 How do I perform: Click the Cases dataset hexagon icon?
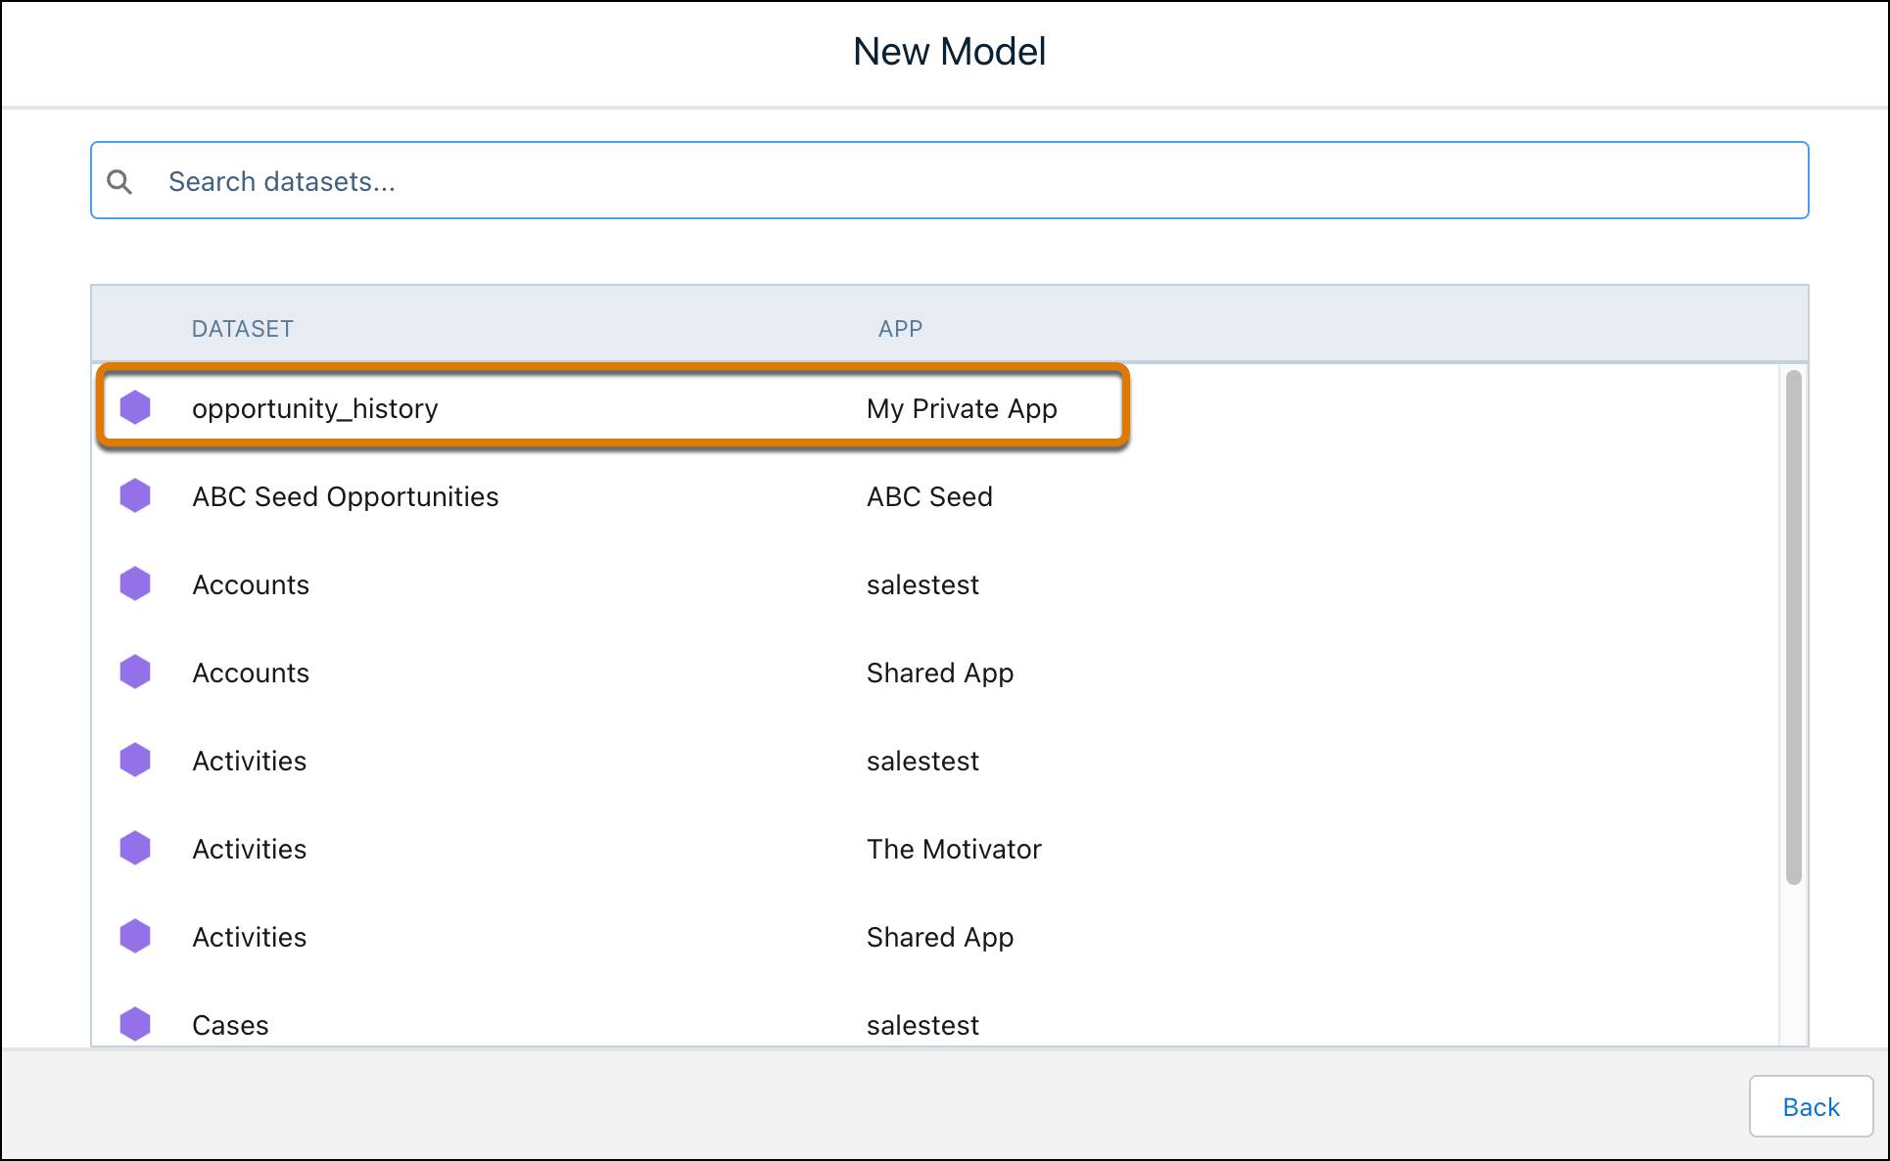(x=135, y=1024)
